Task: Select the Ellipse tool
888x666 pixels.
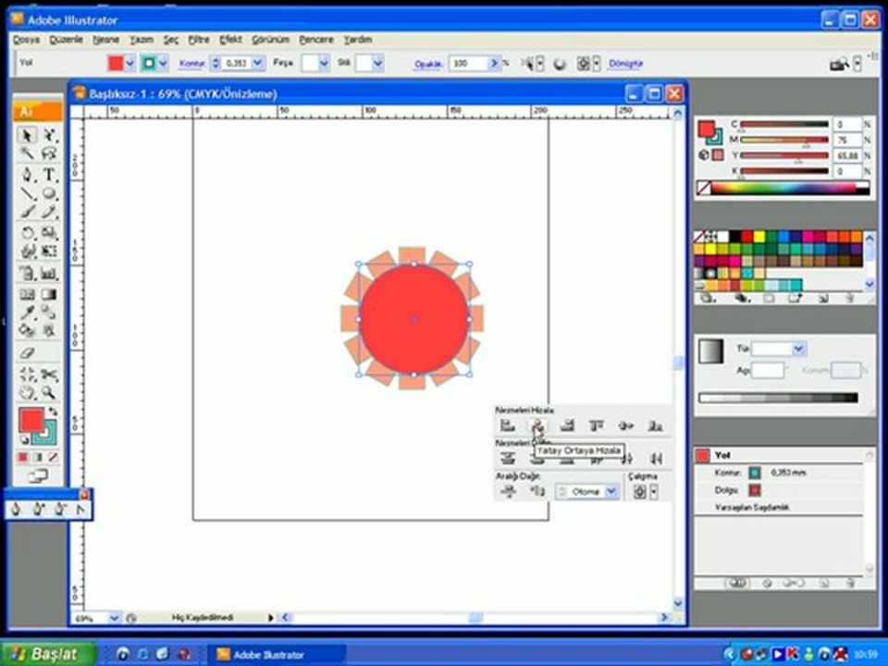Action: [50, 193]
